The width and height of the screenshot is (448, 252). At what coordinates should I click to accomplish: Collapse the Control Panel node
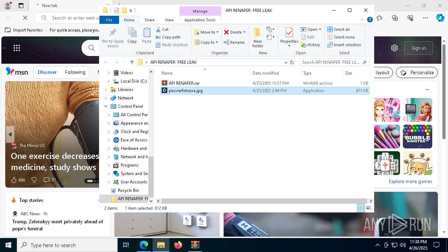click(106, 106)
